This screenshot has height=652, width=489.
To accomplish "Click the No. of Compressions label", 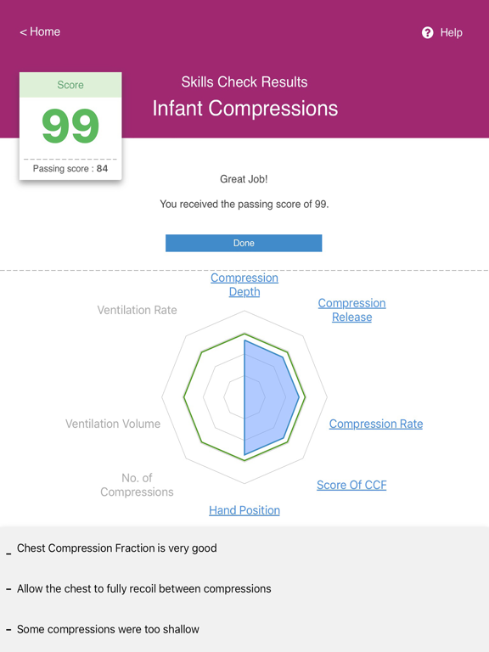I will [137, 485].
